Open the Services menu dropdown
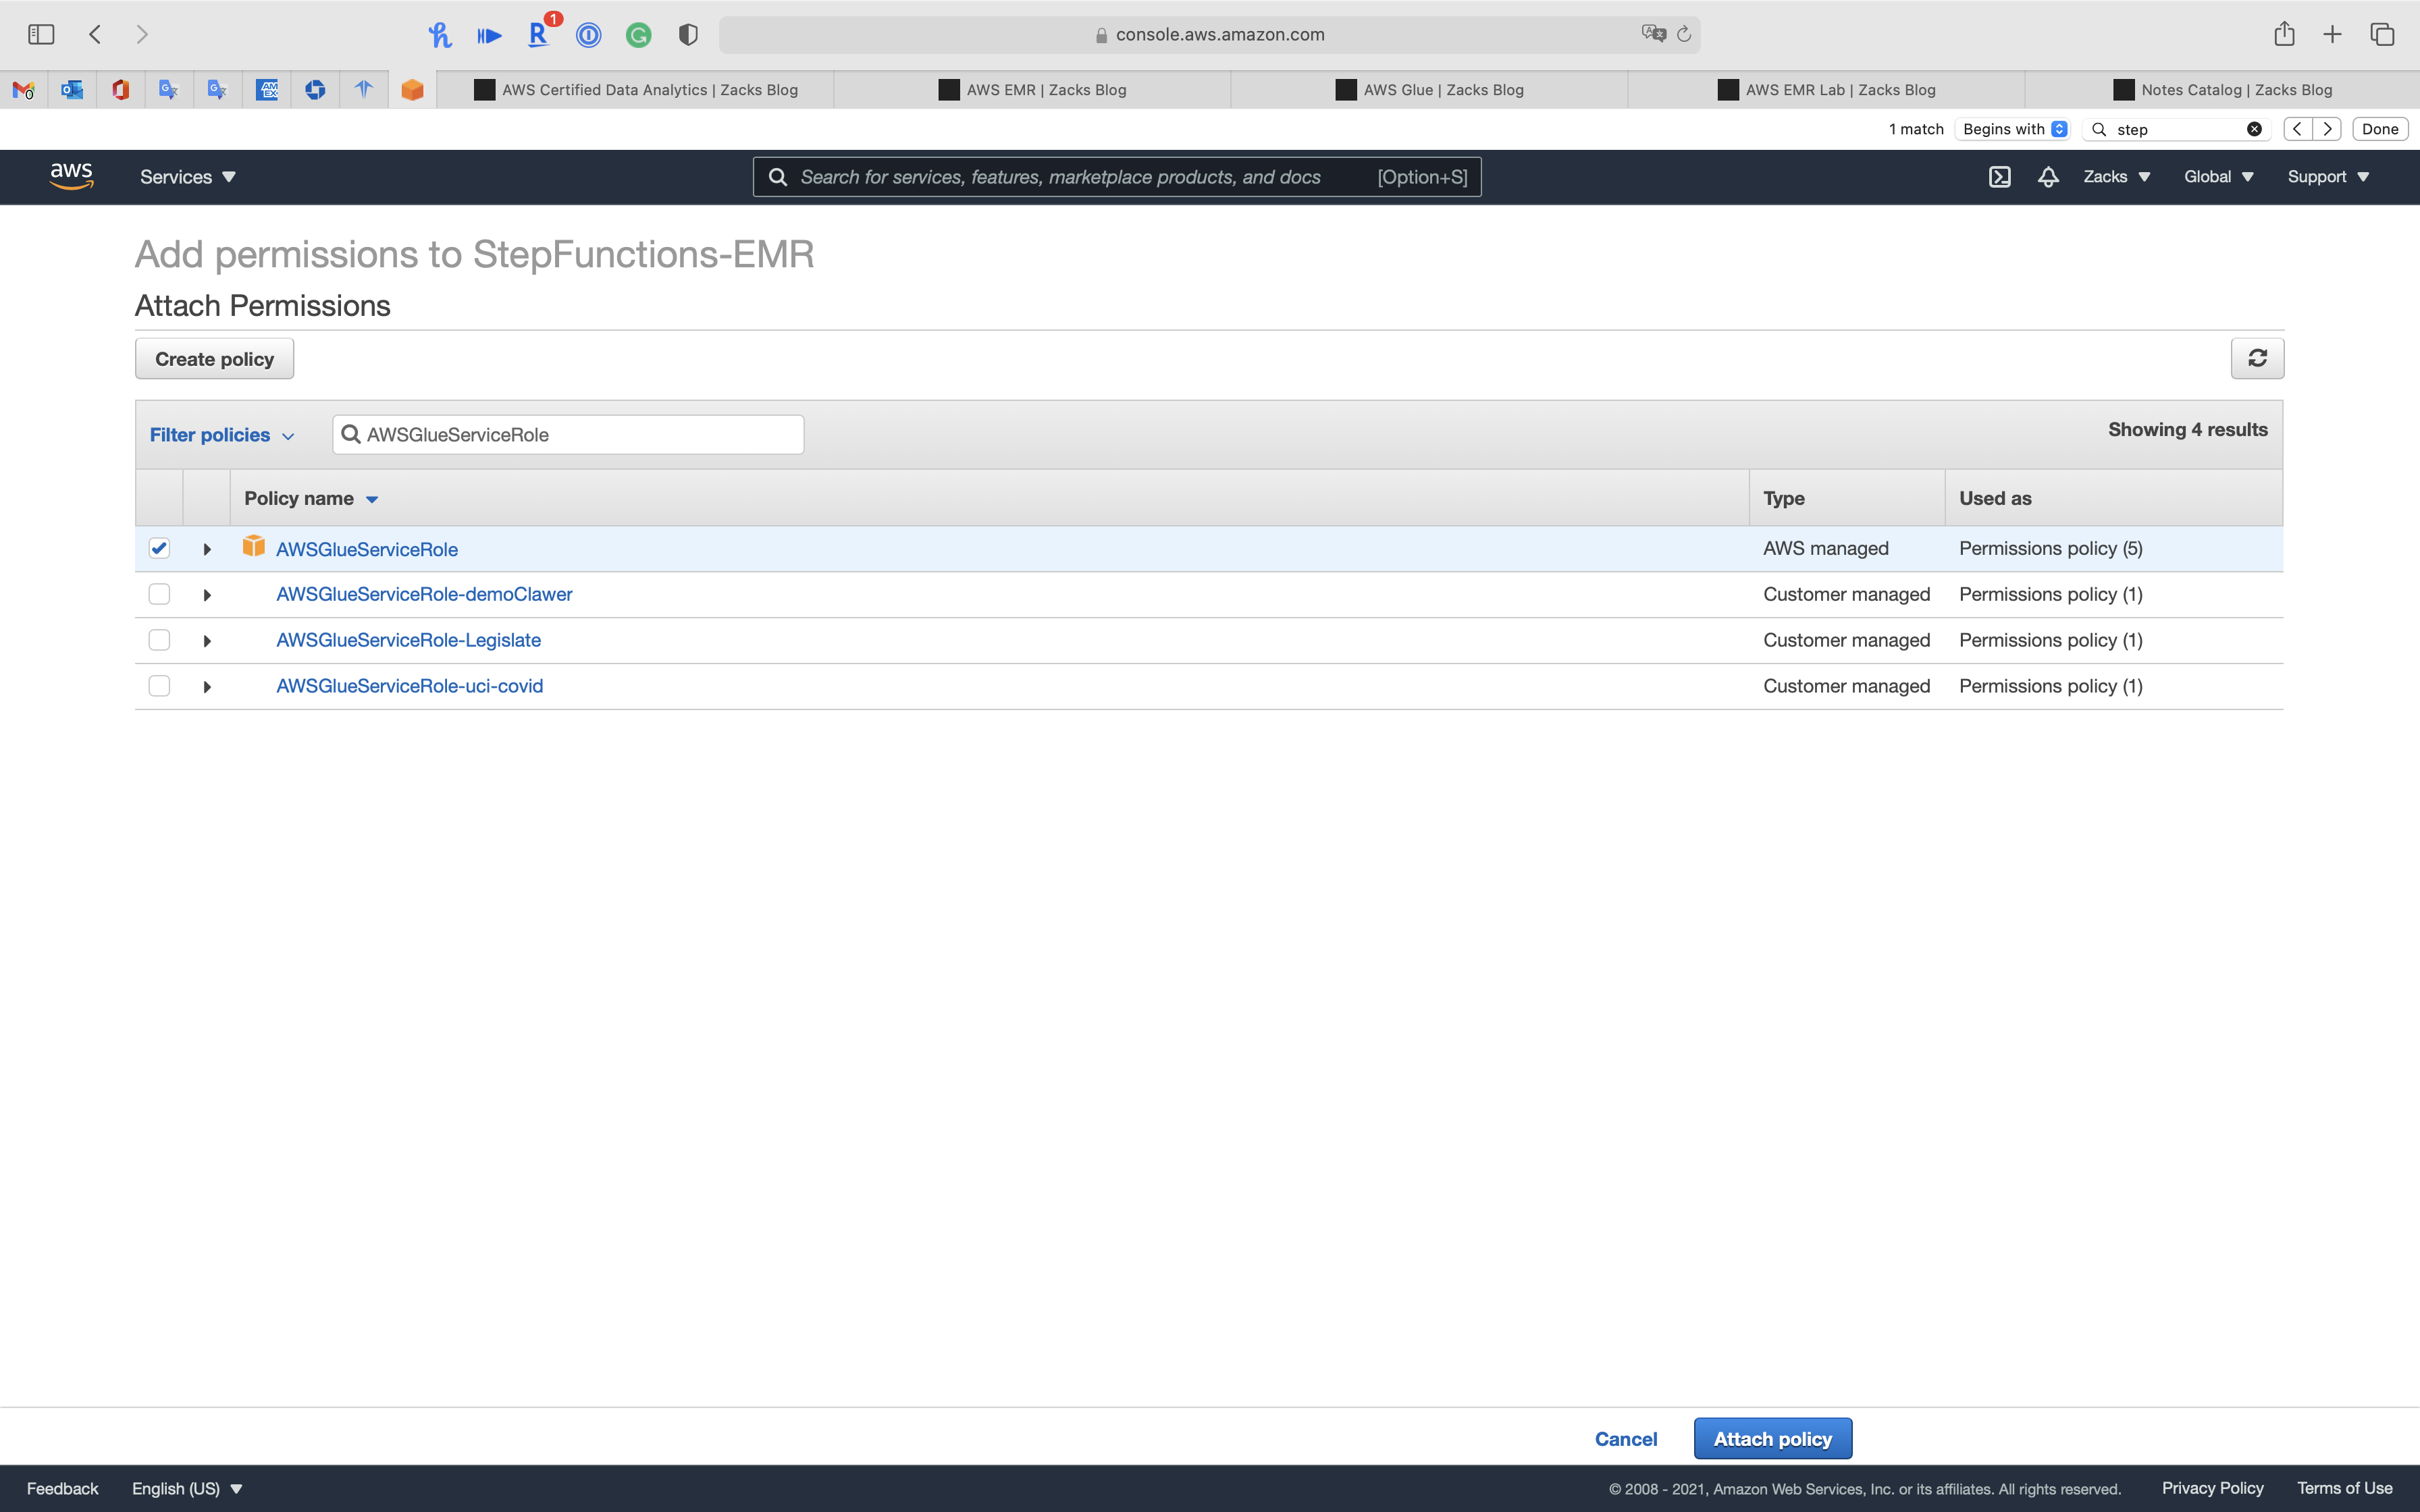This screenshot has width=2420, height=1512. 187,177
